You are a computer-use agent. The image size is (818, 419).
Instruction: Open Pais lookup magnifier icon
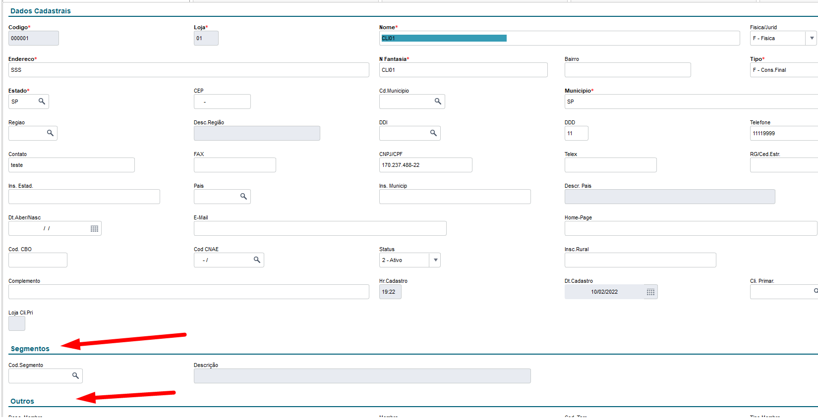[x=243, y=196]
